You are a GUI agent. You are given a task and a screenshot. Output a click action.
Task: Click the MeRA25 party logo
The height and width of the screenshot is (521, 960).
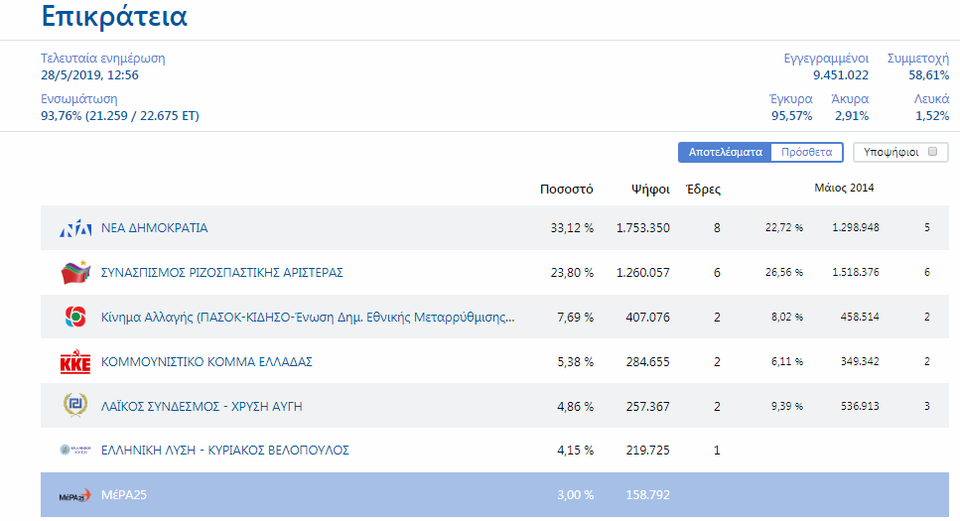(74, 495)
